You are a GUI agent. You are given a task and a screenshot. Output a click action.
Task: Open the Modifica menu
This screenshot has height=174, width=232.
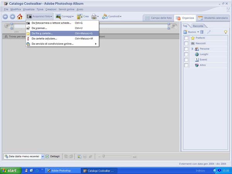point(15,9)
